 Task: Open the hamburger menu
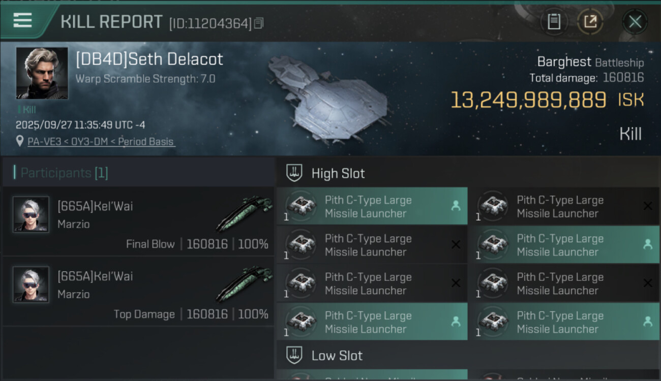[23, 21]
